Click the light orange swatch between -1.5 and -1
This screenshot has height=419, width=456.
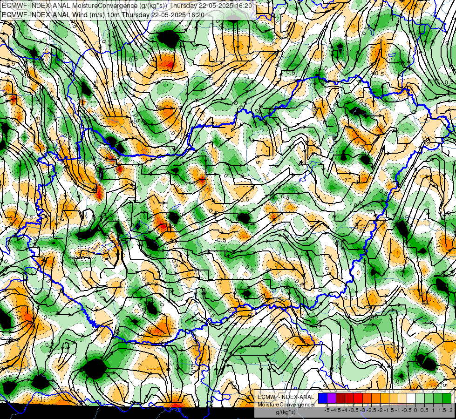(x=394, y=398)
